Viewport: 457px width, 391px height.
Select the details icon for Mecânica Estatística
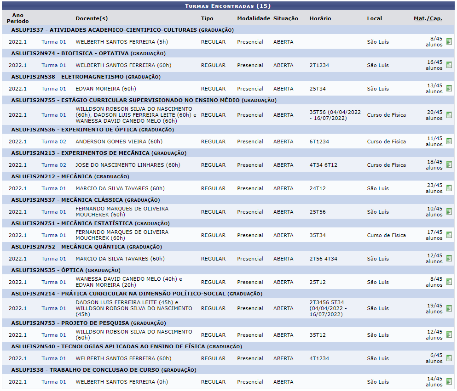pyautogui.click(x=449, y=235)
